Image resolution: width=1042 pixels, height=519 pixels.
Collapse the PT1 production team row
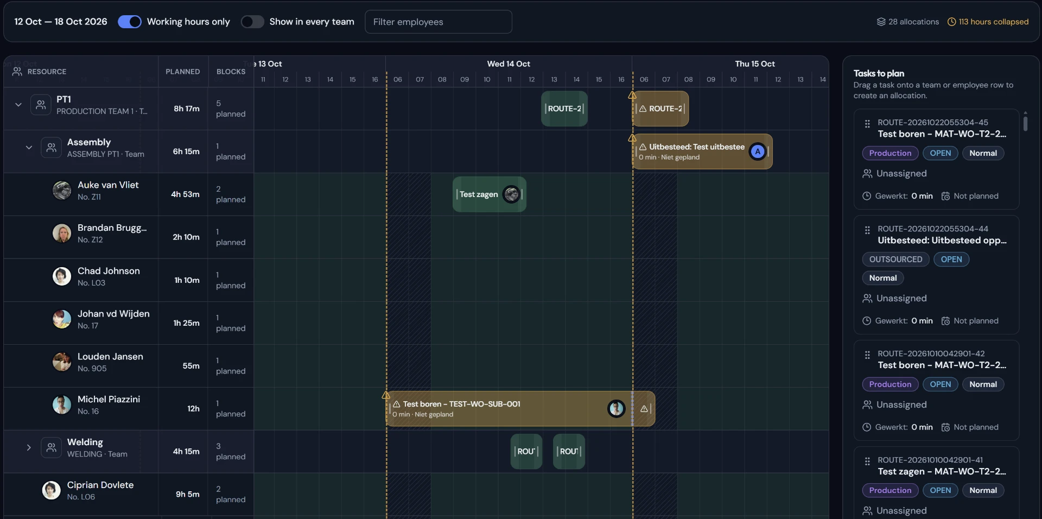pyautogui.click(x=18, y=105)
